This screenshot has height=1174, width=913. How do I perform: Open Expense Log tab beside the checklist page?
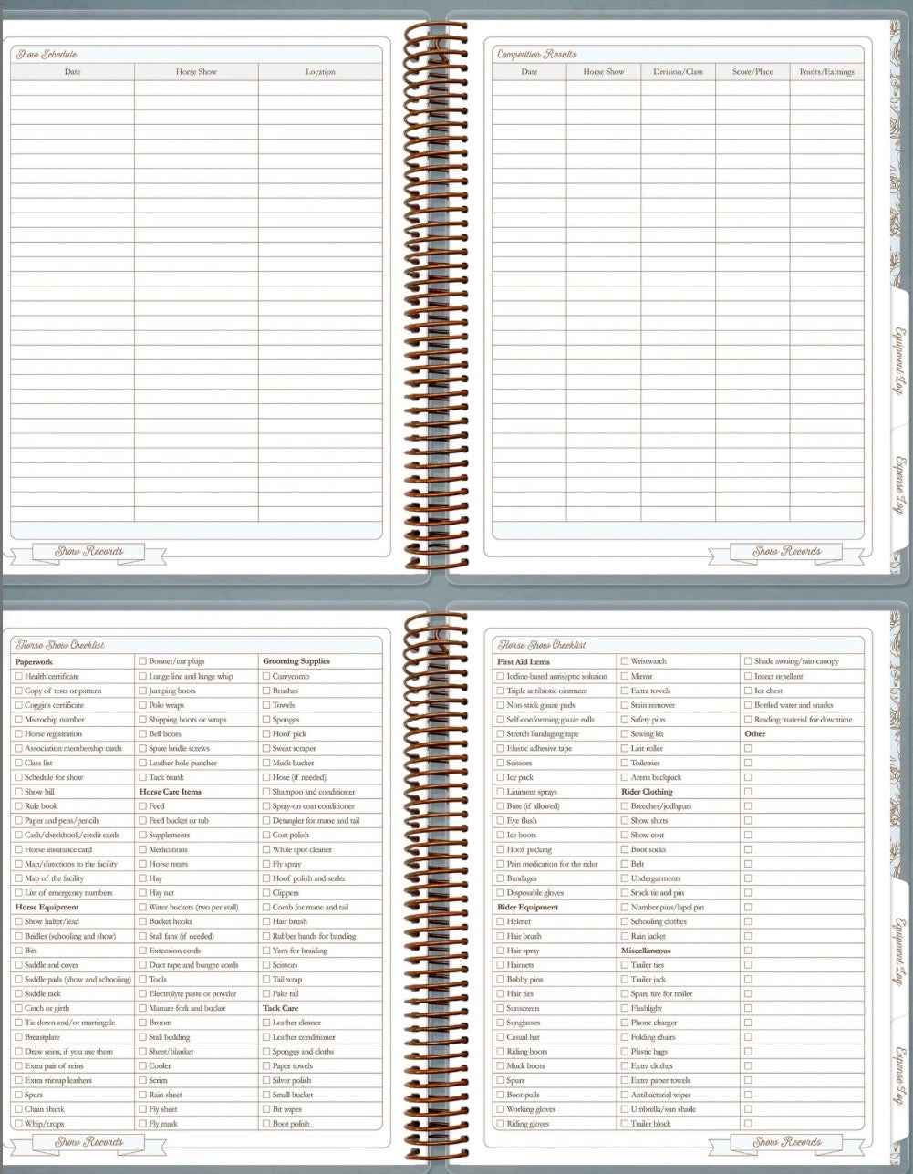coord(899,1076)
